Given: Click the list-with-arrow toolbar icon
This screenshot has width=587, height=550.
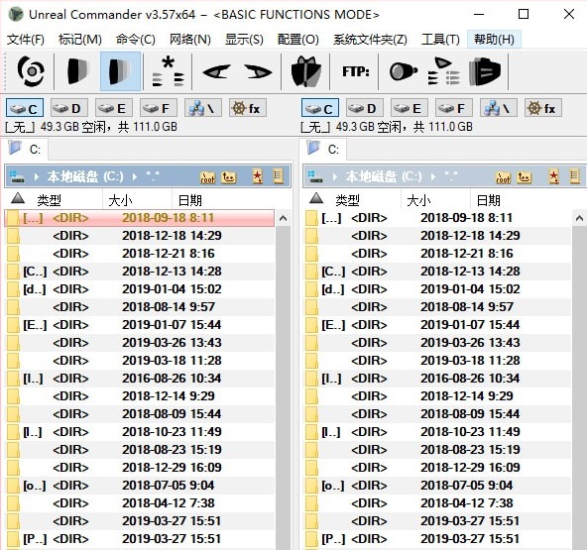Looking at the screenshot, I should pos(443,71).
